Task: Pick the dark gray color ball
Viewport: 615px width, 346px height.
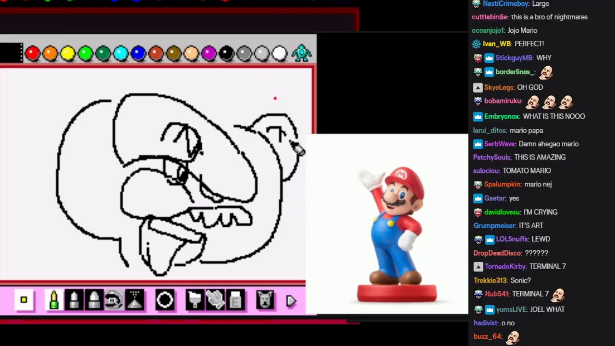Action: click(x=244, y=53)
